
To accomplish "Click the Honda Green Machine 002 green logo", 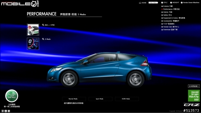I will point(194,95).
